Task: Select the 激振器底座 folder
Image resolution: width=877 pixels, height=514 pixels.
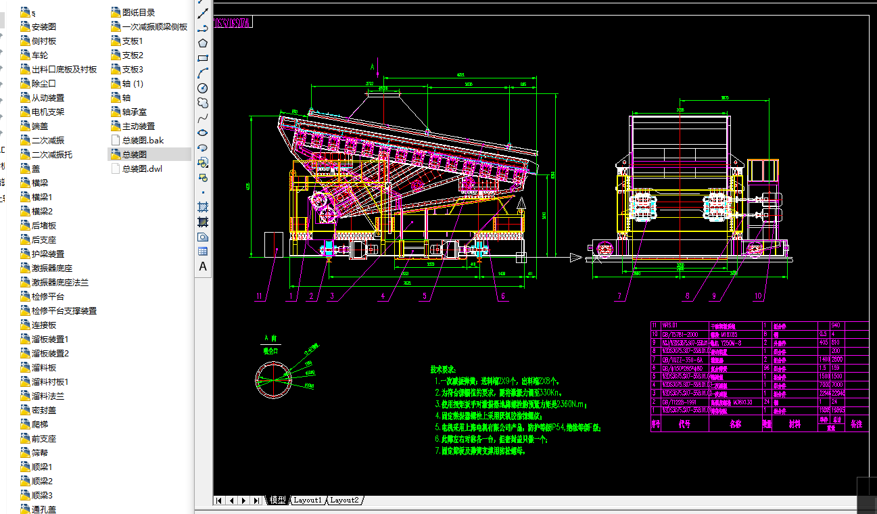Action: (52, 268)
